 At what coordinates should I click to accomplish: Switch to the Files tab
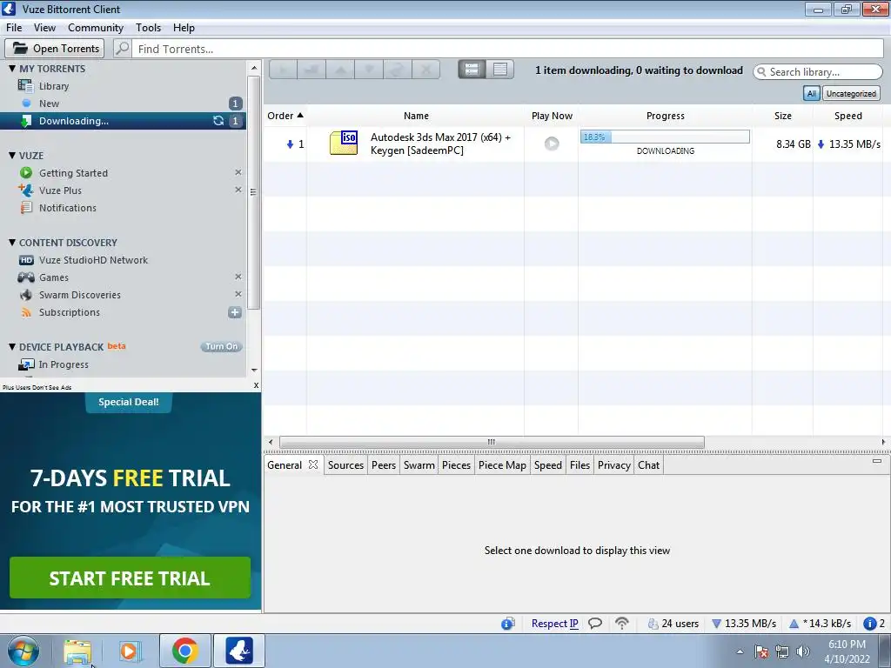[579, 465]
